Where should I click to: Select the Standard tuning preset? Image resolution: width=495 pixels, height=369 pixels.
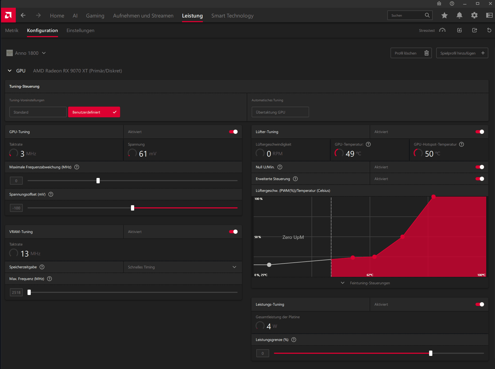(x=38, y=112)
